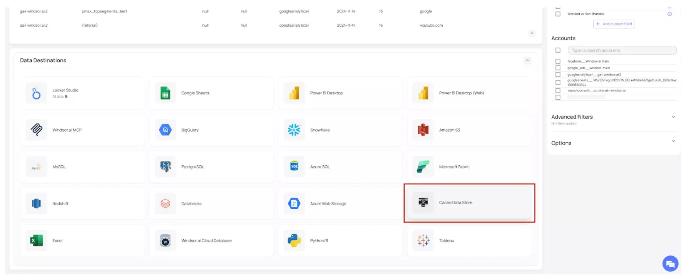Click the Amazon S3 icon

pos(423,130)
